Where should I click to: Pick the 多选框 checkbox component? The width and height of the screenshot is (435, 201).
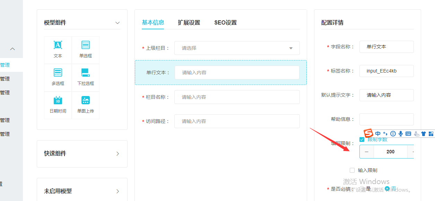pos(58,77)
